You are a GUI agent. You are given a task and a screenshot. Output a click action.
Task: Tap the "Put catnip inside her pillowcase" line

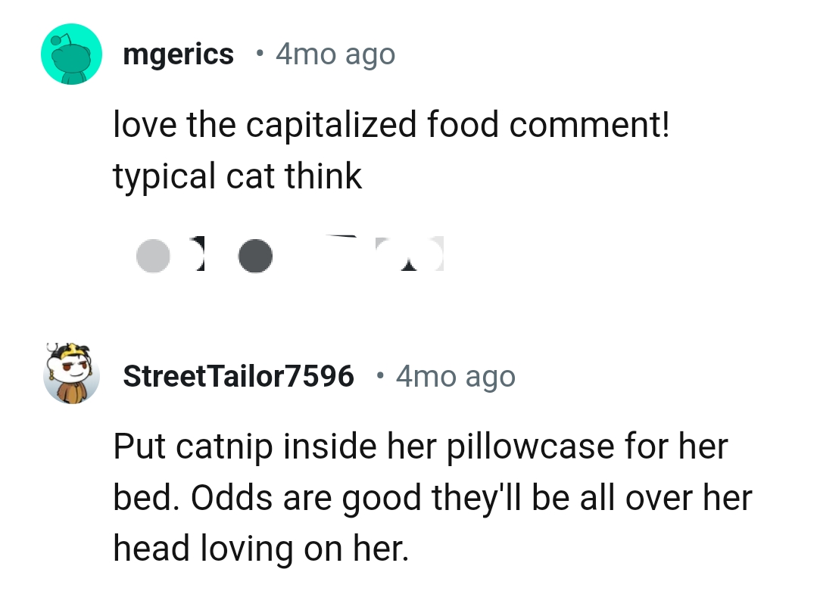(x=420, y=446)
